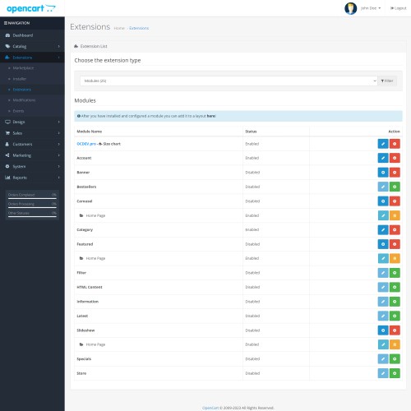Delete the Slideshow Home Page instance
411x411 pixels.
click(395, 344)
